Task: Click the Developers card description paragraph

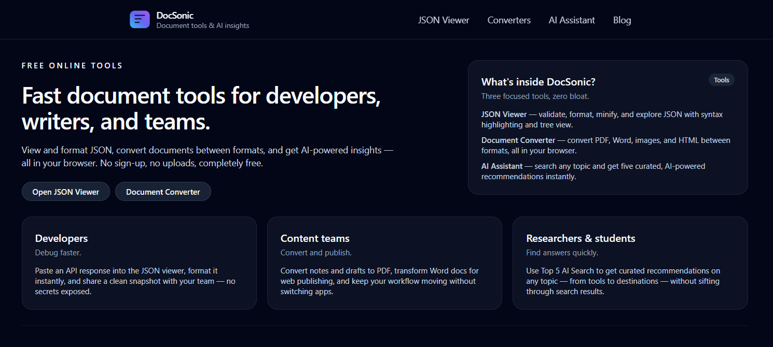Action: pyautogui.click(x=135, y=281)
